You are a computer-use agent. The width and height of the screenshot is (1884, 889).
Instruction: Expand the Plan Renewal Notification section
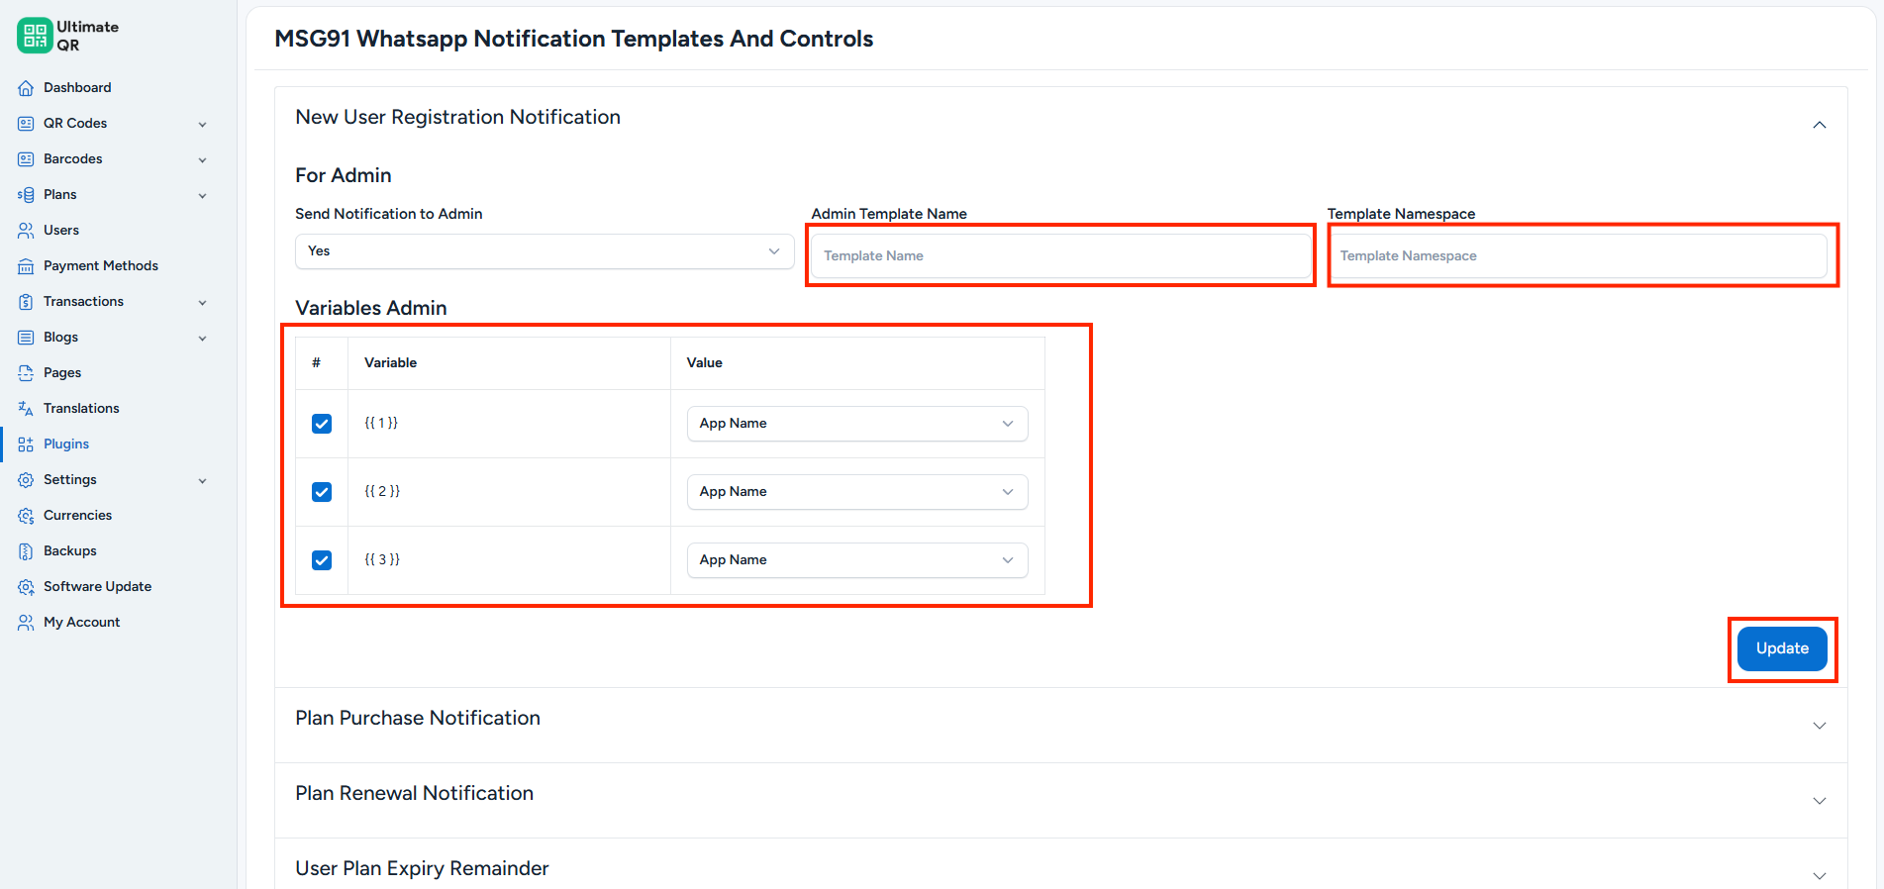(x=1819, y=801)
